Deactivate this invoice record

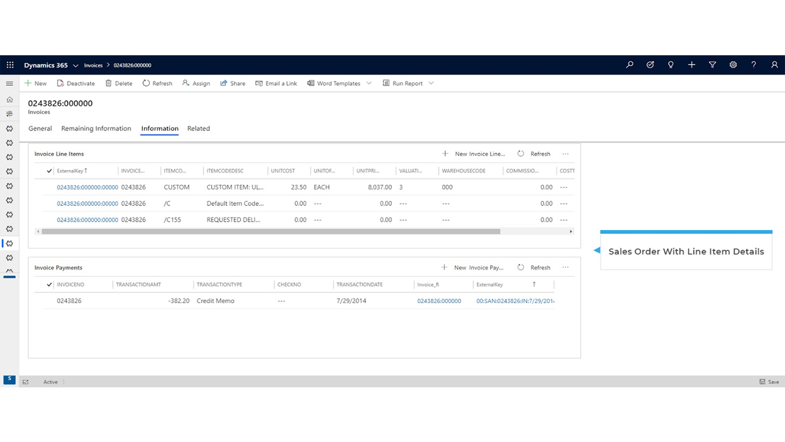point(76,83)
